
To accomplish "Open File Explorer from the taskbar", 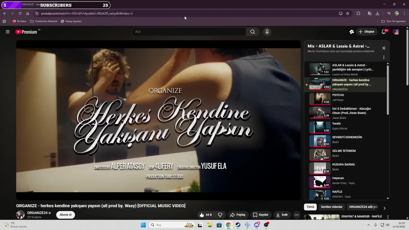I will click(x=210, y=225).
